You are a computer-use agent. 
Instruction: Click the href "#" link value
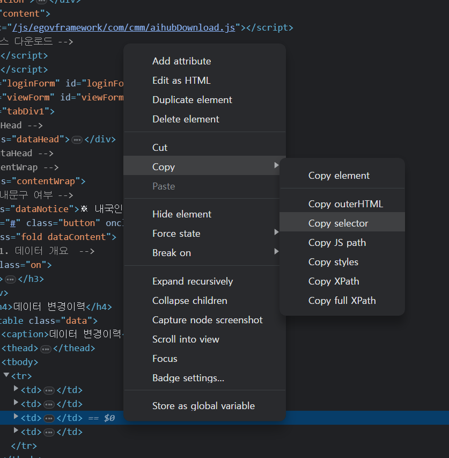tap(12, 223)
